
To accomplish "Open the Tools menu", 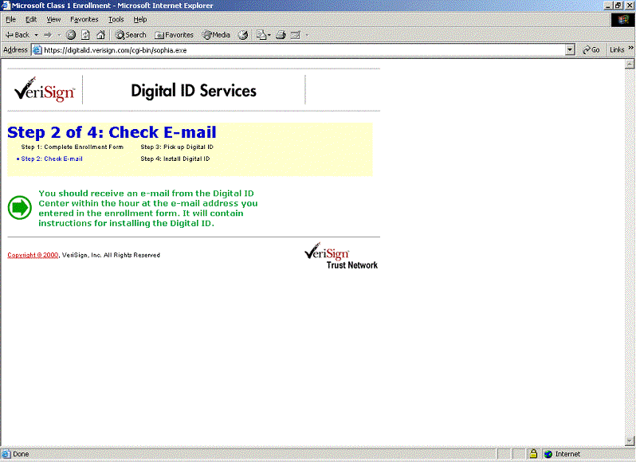I will pos(116,19).
